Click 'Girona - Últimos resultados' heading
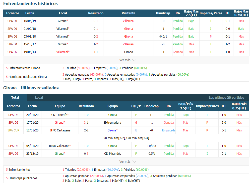 (x=31, y=88)
